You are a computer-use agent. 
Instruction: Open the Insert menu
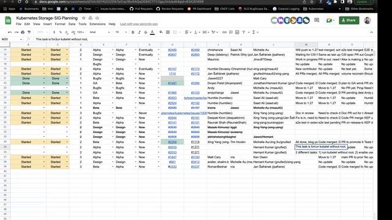(x=48, y=24)
